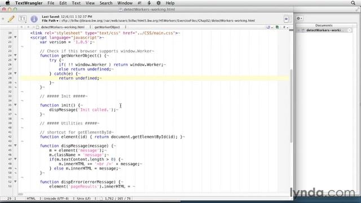
Task: Open the HTML language popup
Action: coord(34,198)
